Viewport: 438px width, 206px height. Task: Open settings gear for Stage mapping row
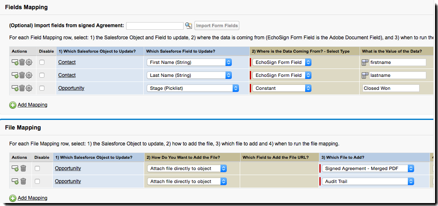(29, 88)
